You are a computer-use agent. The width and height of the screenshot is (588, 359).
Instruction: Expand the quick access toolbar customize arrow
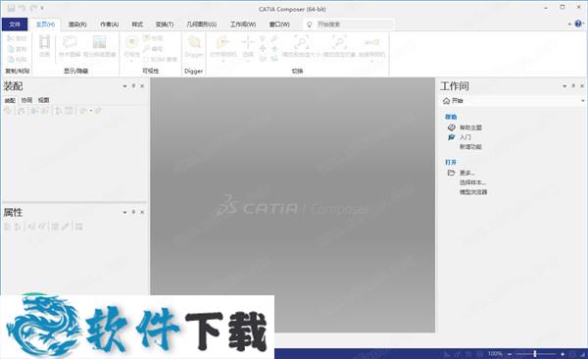click(42, 8)
